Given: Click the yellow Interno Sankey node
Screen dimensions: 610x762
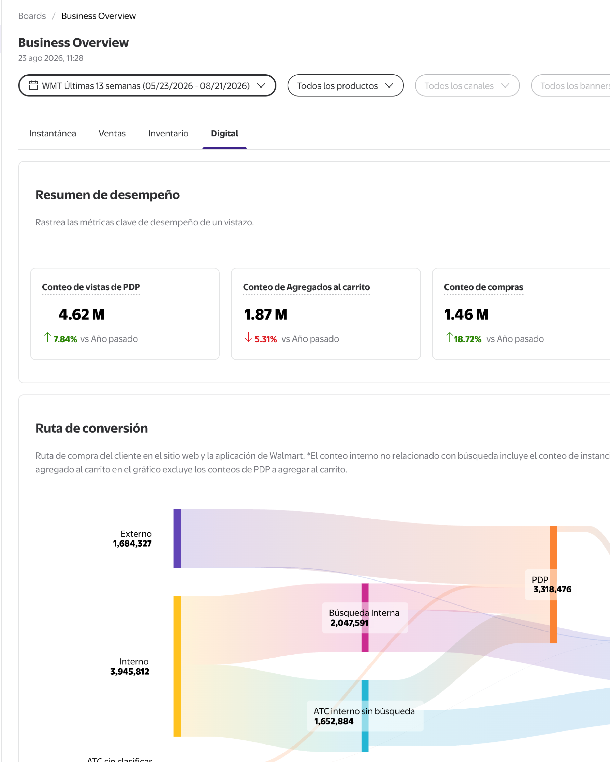Looking at the screenshot, I should pos(177,666).
